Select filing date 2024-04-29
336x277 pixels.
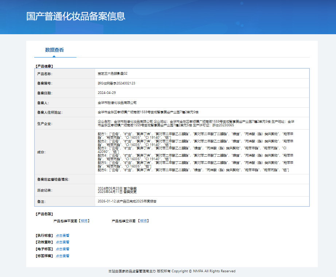107,93
